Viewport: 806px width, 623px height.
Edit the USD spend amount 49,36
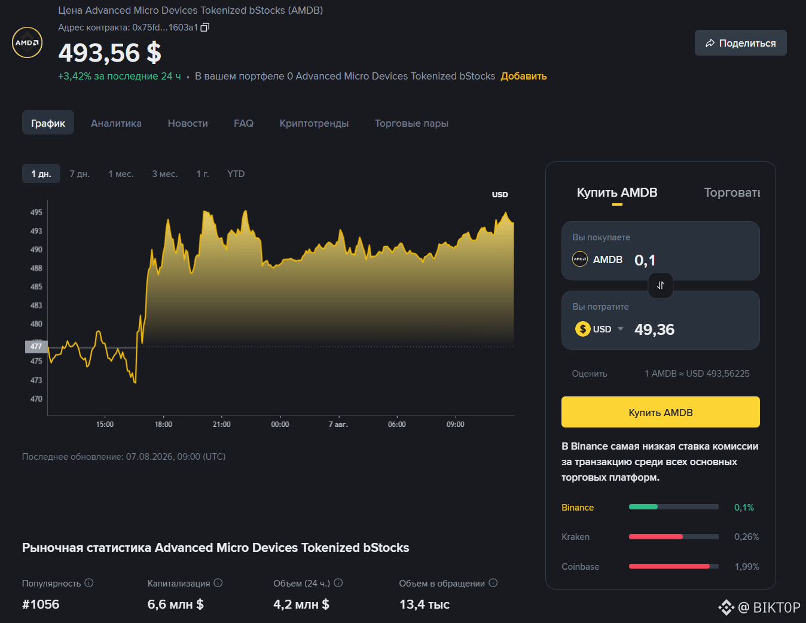tap(654, 329)
